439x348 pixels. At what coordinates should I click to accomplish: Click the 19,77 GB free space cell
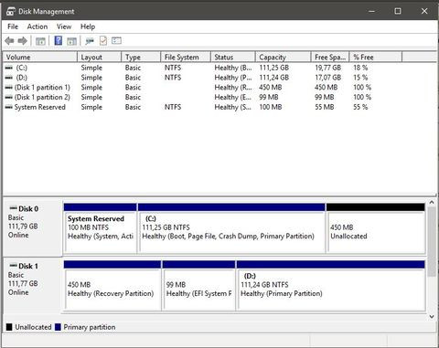[327, 68]
